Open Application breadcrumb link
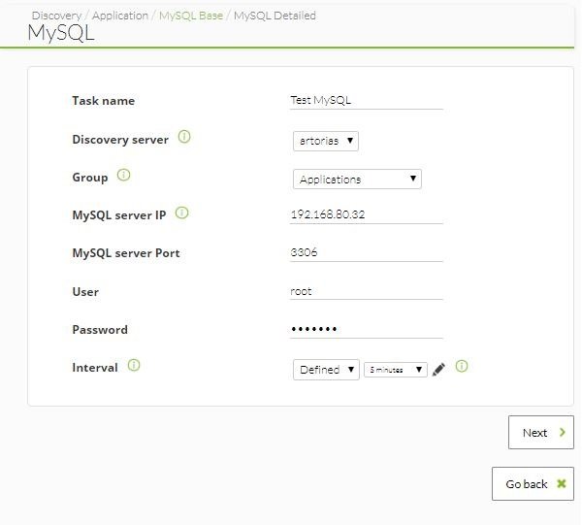The width and height of the screenshot is (582, 525). (120, 16)
